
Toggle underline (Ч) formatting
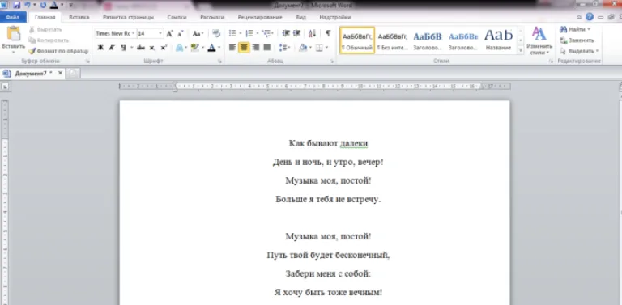click(123, 48)
